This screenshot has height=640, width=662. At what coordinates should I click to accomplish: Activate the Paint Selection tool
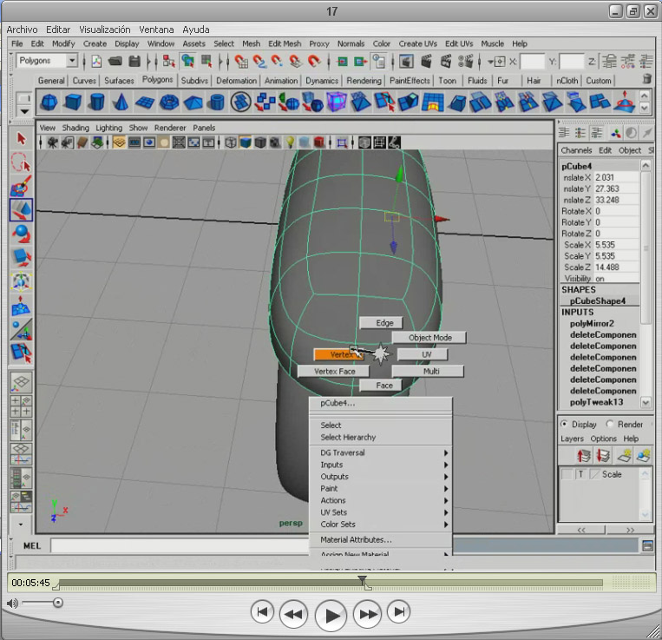coord(21,186)
